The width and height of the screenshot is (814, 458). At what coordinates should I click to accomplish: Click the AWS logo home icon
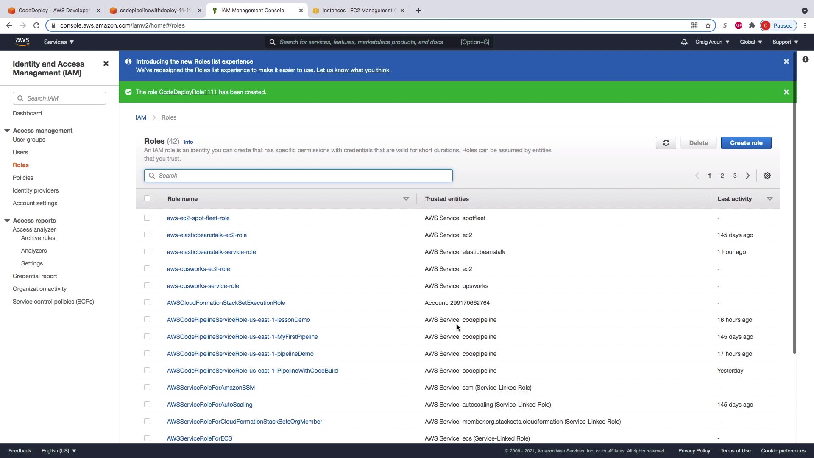click(x=22, y=42)
